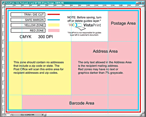
Task: Click the small icon beside the zoom field
Action: [x=12, y=115]
